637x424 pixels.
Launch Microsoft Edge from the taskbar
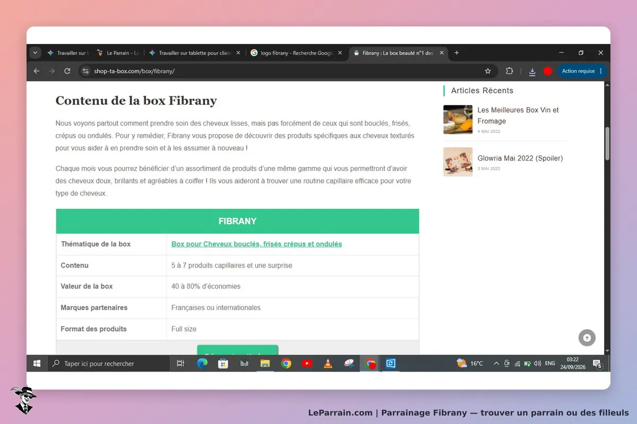[x=202, y=364]
